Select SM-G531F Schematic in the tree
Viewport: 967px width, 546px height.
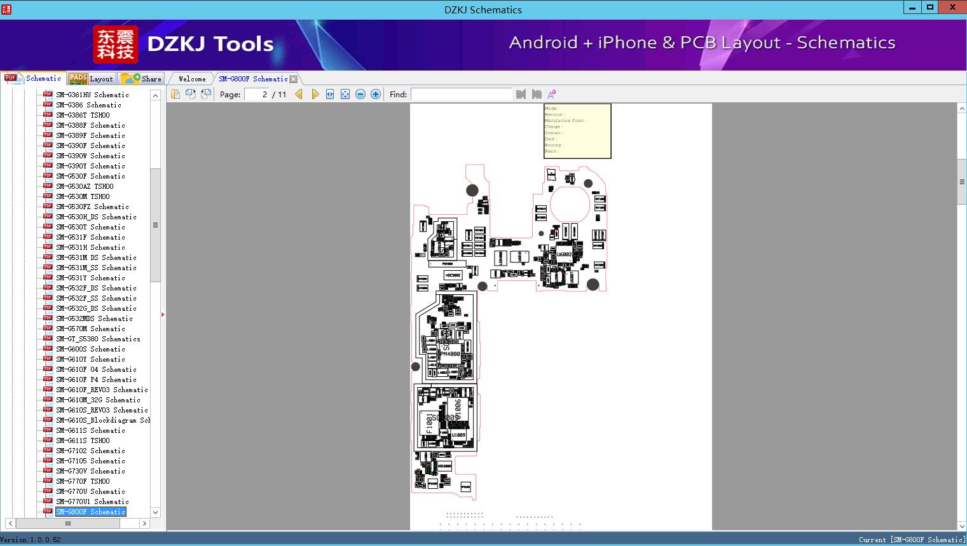tap(90, 237)
